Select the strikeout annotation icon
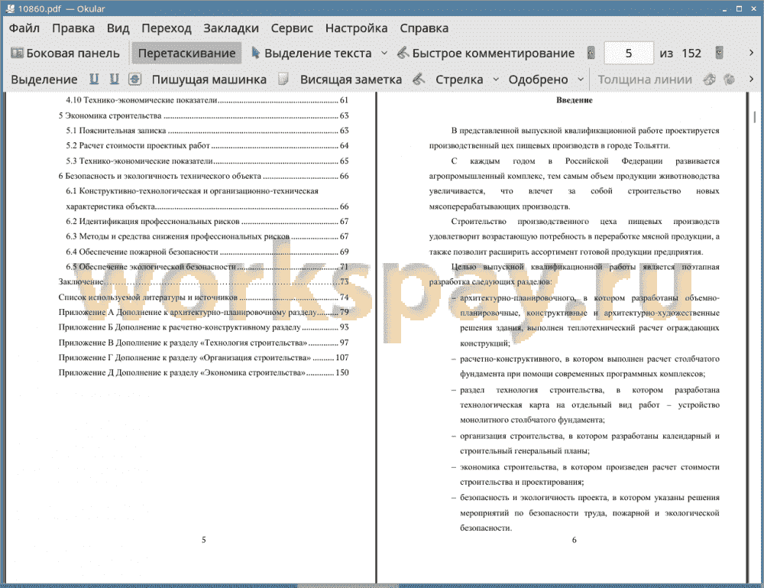Screen dimensions: 764x588 tap(135, 79)
